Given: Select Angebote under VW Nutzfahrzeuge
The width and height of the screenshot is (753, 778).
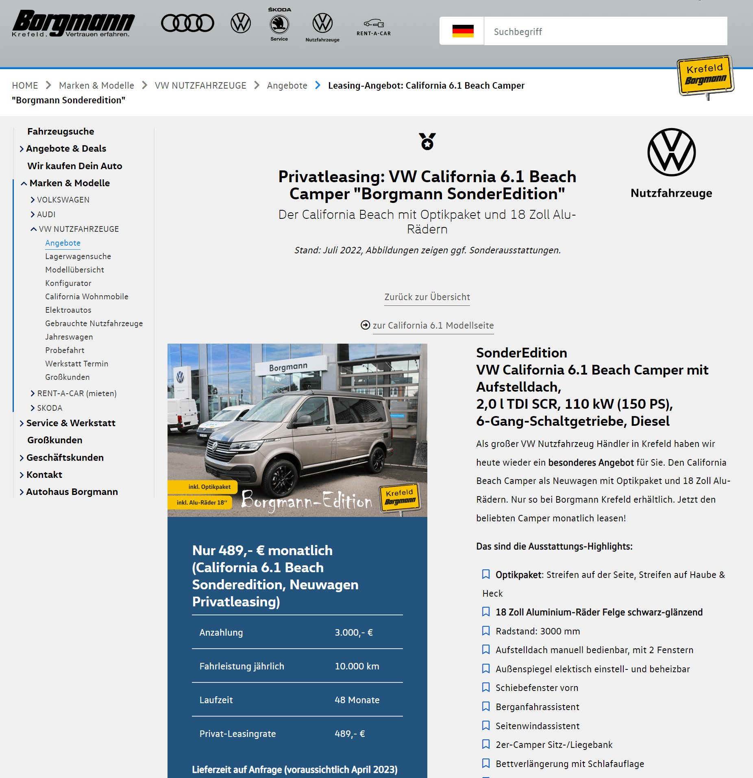Looking at the screenshot, I should 63,243.
